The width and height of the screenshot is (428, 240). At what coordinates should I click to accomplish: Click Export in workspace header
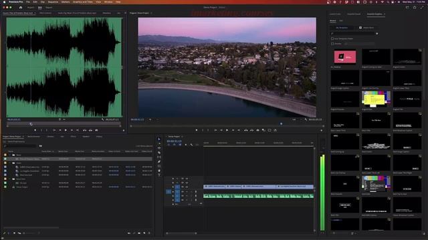tap(49, 7)
